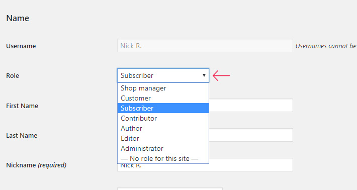Select Shop manager from the role list
The height and width of the screenshot is (190, 357).
[163, 88]
